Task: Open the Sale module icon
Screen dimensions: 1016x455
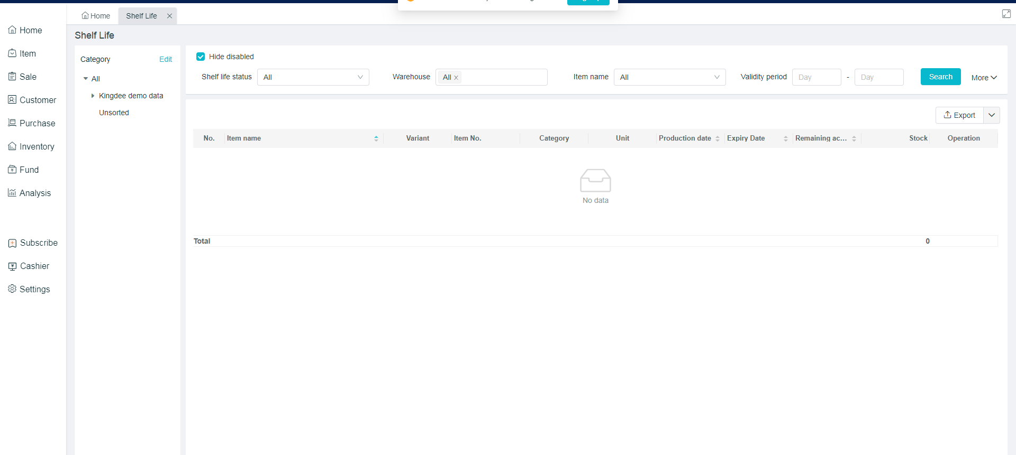Action: (x=12, y=77)
